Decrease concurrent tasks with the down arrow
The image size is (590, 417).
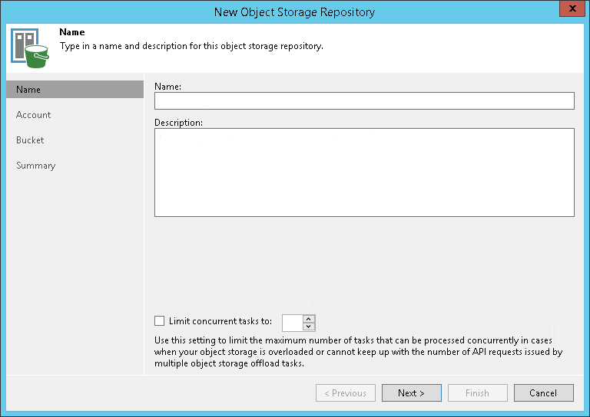[x=309, y=327]
